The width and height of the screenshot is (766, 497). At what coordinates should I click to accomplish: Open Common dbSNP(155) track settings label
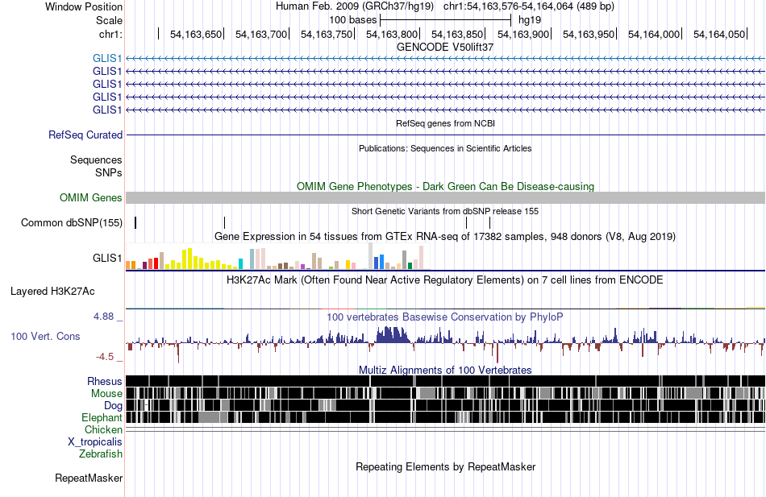(x=72, y=222)
